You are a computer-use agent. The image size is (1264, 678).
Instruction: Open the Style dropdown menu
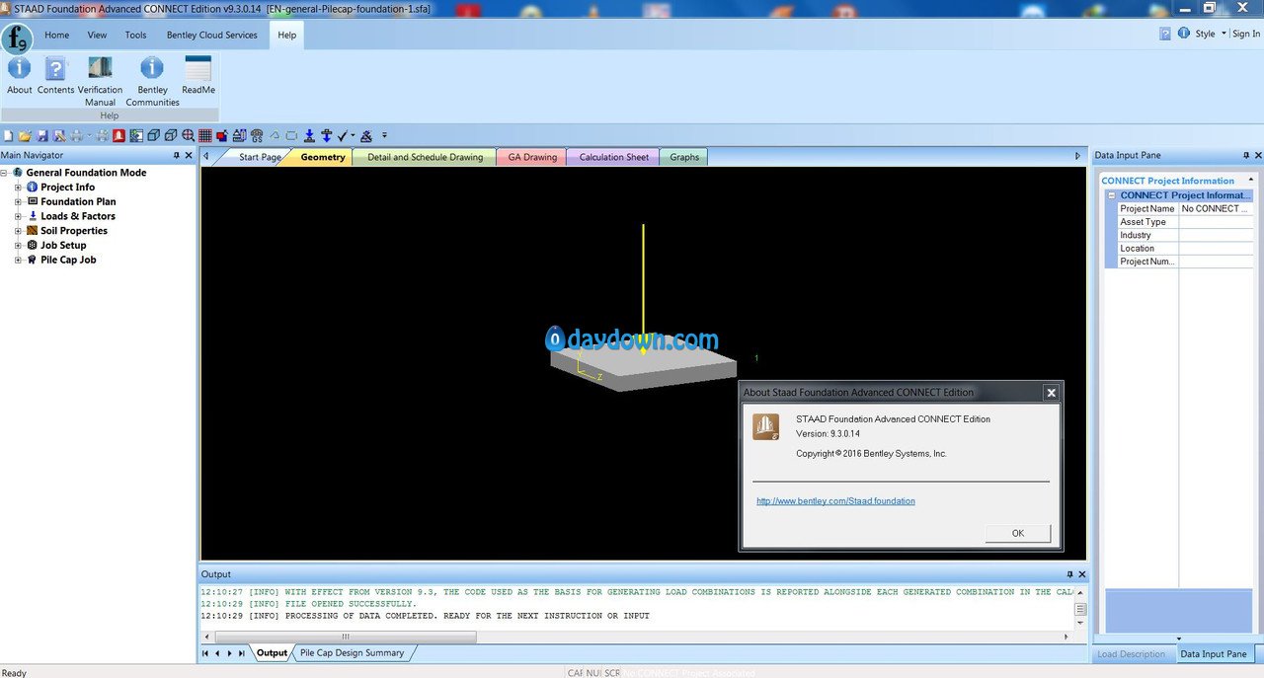tap(1211, 34)
